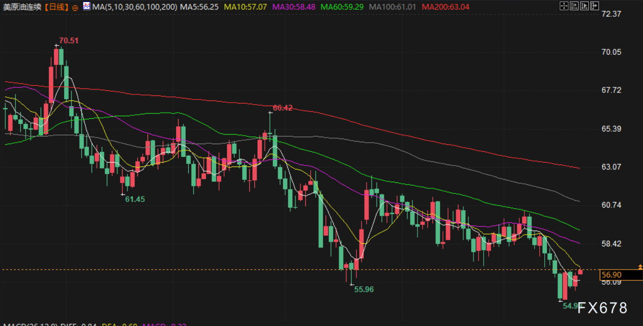Click the MA100:61.01 legend label
643x326 pixels.
pyautogui.click(x=393, y=7)
